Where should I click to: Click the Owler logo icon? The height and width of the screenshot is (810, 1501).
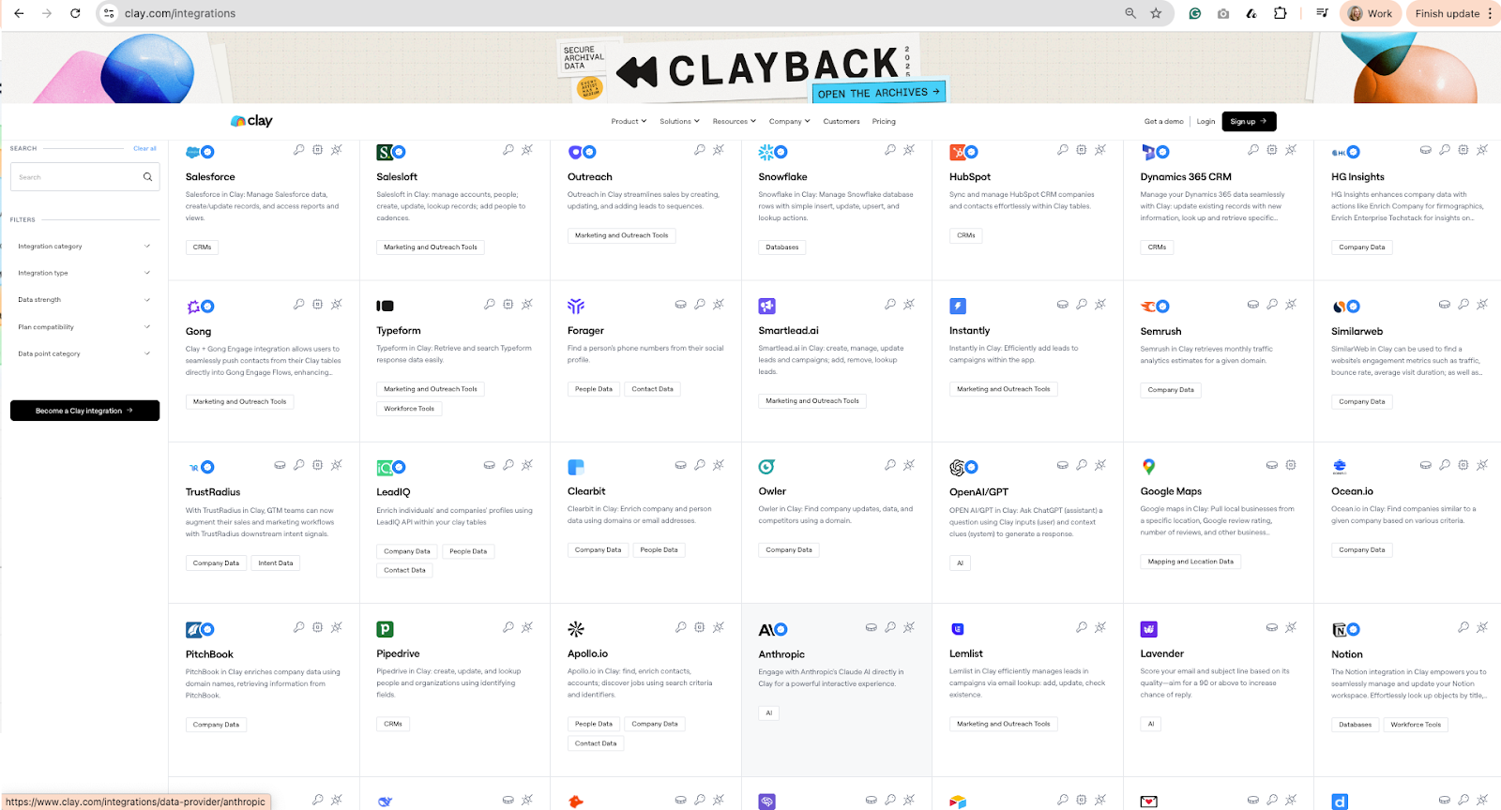point(766,467)
